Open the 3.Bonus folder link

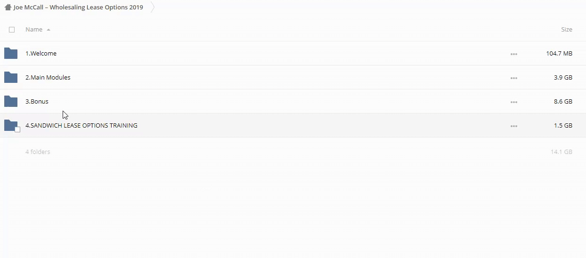coord(37,102)
